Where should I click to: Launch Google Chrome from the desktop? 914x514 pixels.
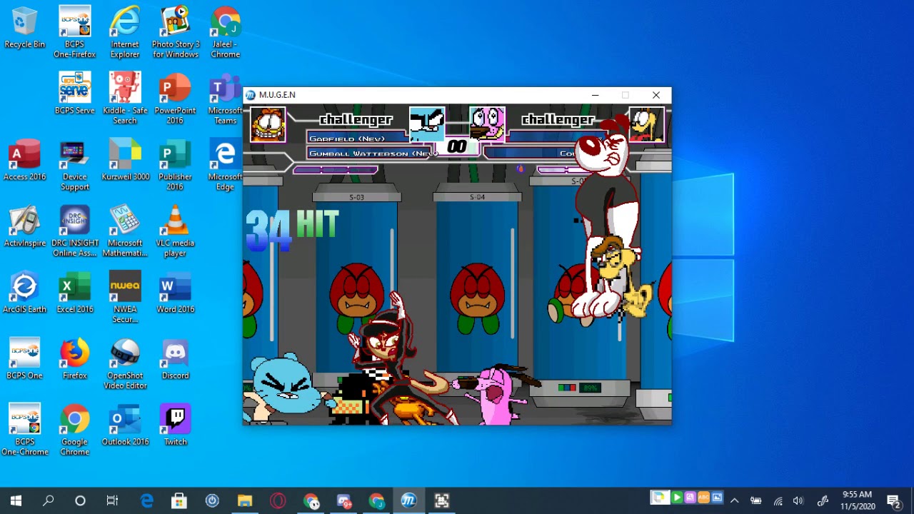[x=75, y=430]
